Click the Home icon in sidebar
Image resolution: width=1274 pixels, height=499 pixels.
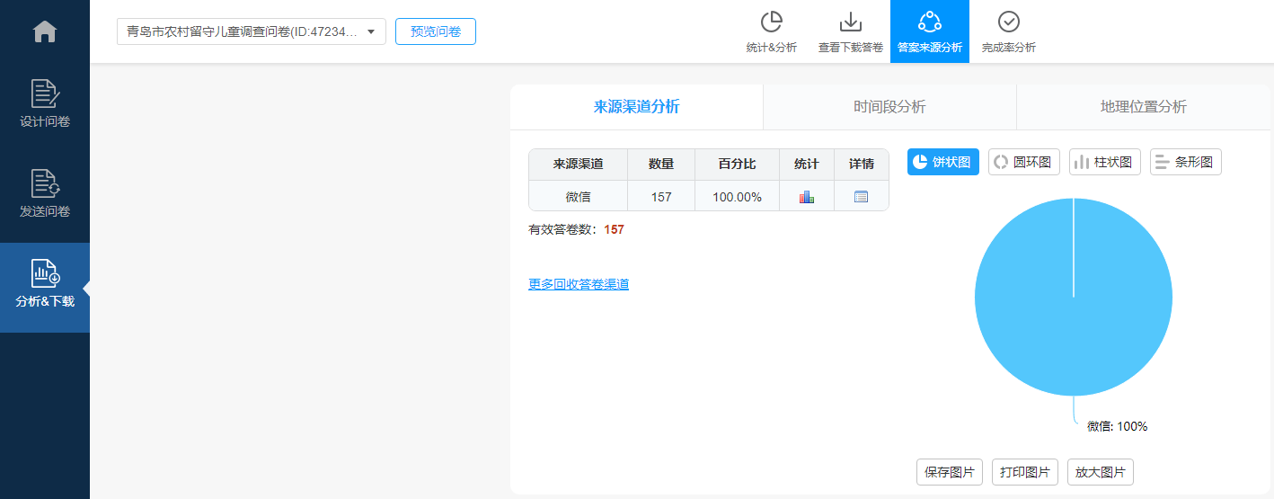(44, 31)
